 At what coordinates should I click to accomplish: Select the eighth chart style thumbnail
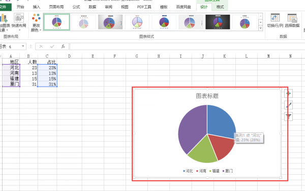(x=245, y=22)
